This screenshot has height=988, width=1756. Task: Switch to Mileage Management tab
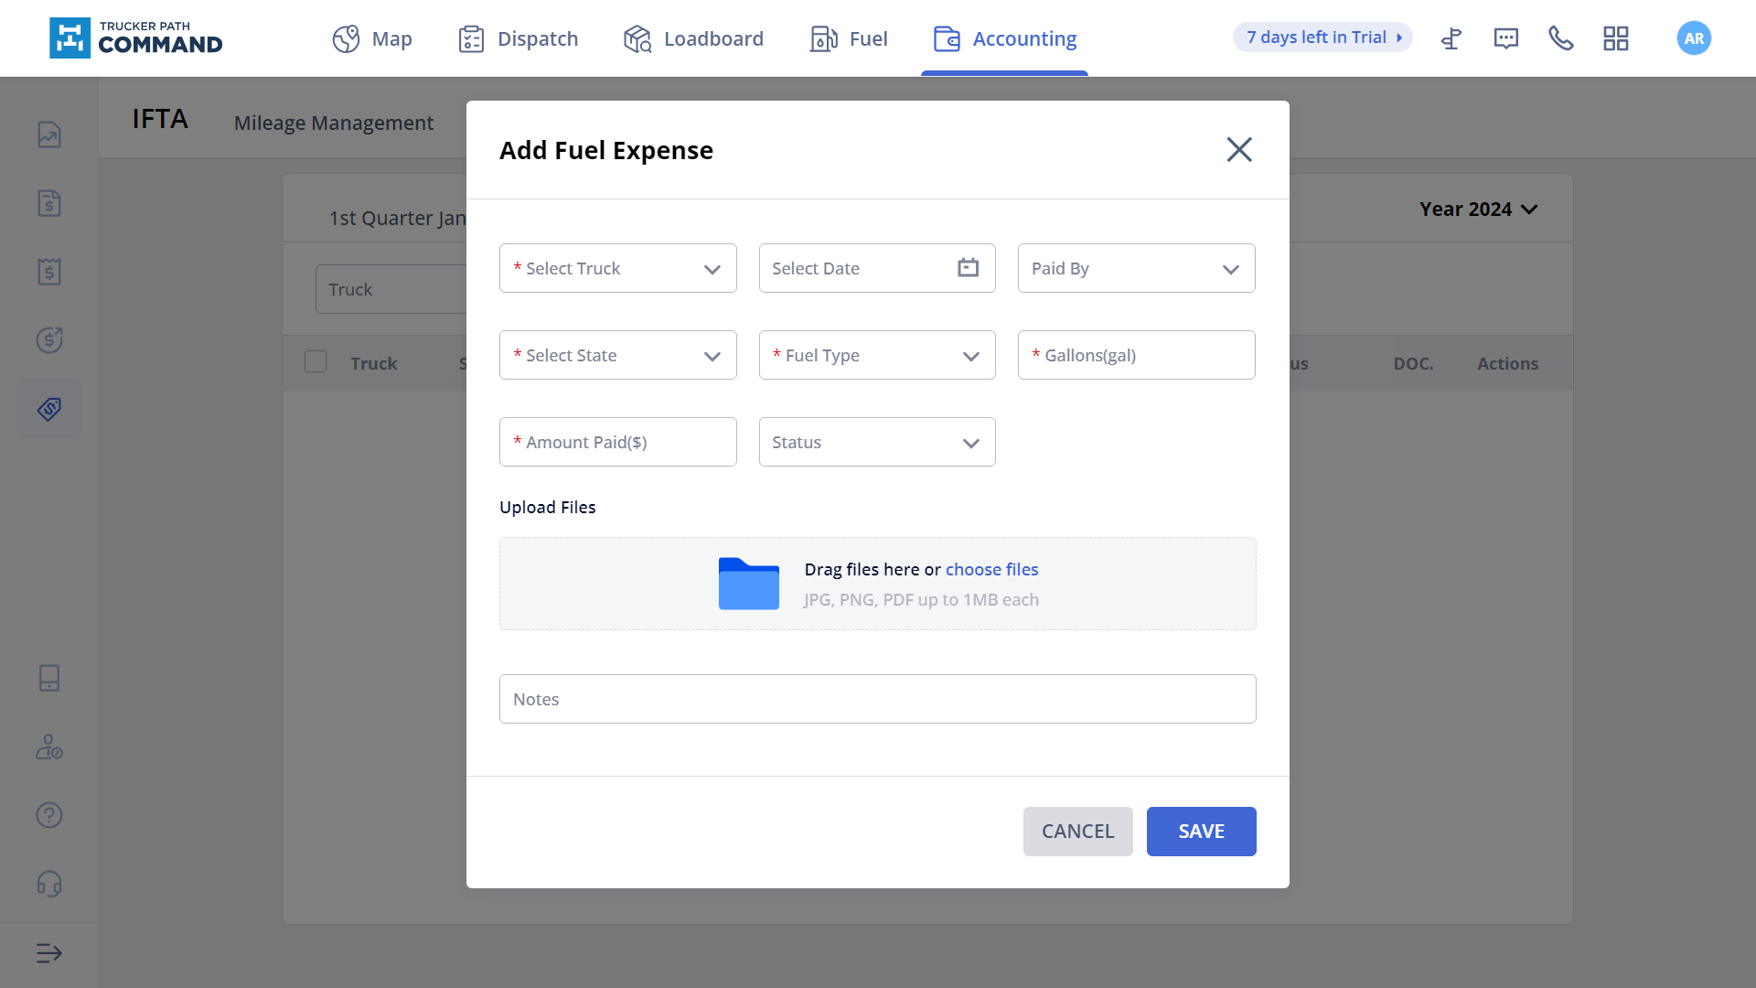coord(334,123)
